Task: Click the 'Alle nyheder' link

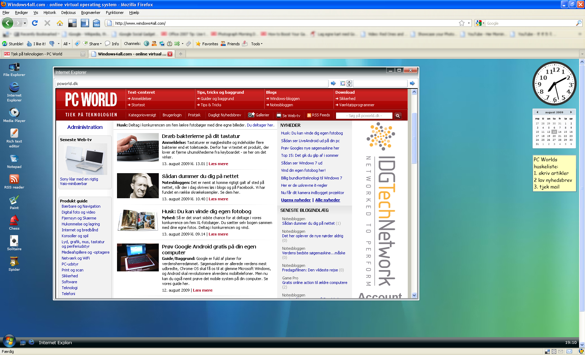Action: click(327, 200)
